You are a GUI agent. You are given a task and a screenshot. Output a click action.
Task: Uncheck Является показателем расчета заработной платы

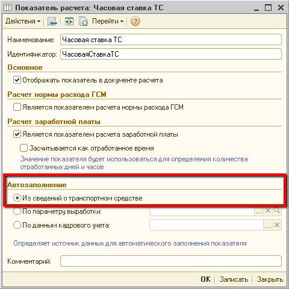pyautogui.click(x=17, y=134)
